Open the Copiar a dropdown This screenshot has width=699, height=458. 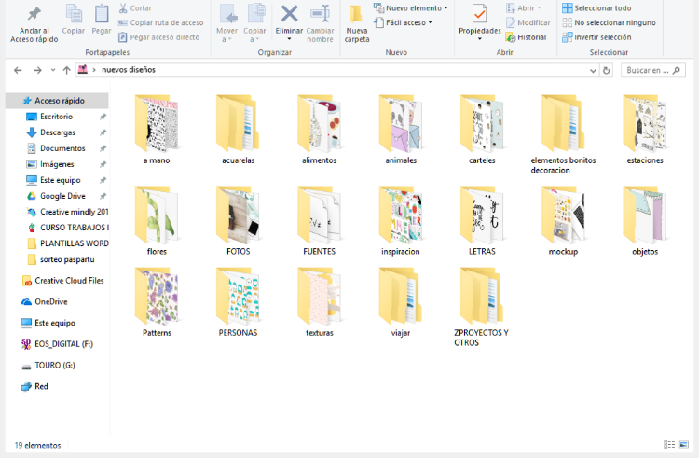click(254, 23)
